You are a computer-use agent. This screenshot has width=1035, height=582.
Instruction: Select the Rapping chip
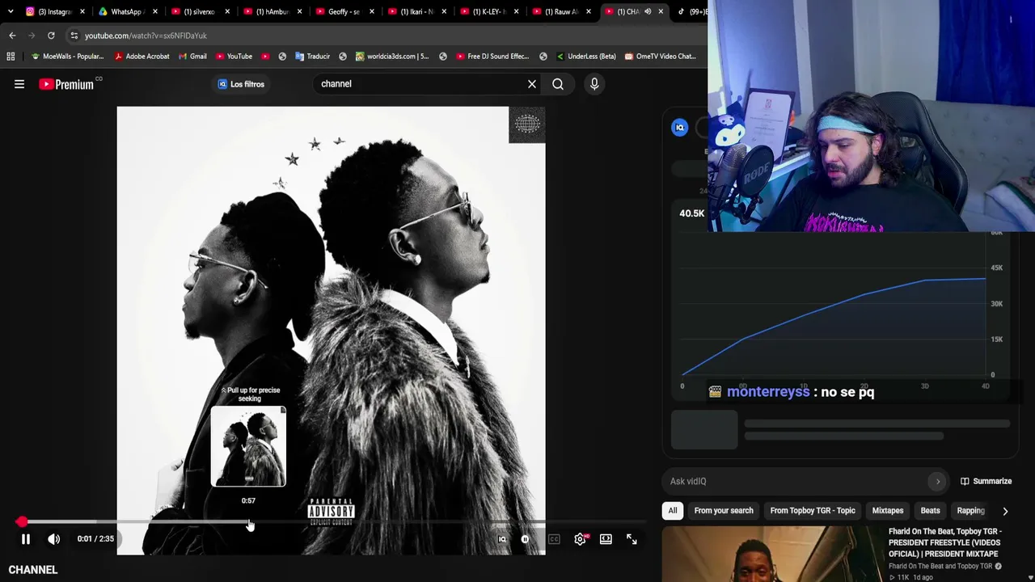click(x=970, y=511)
